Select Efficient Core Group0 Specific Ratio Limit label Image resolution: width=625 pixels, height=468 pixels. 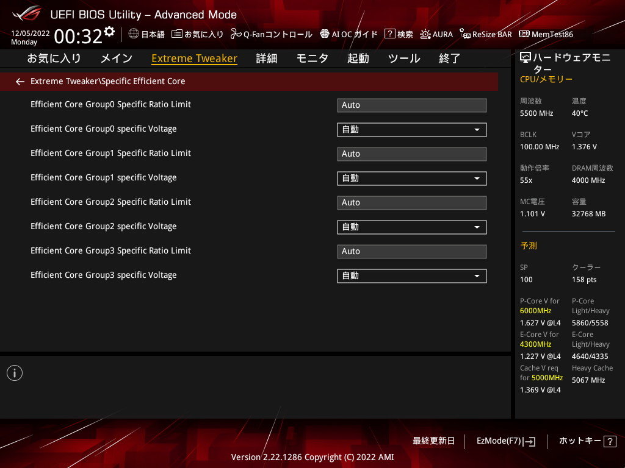click(x=111, y=104)
